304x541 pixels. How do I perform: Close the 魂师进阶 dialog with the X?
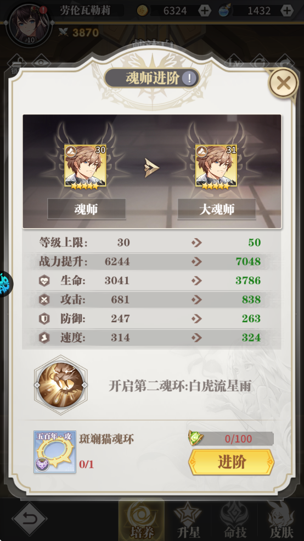283,83
